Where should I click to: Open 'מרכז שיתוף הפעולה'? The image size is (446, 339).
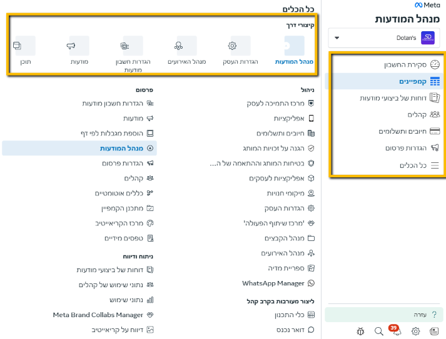[279, 224]
